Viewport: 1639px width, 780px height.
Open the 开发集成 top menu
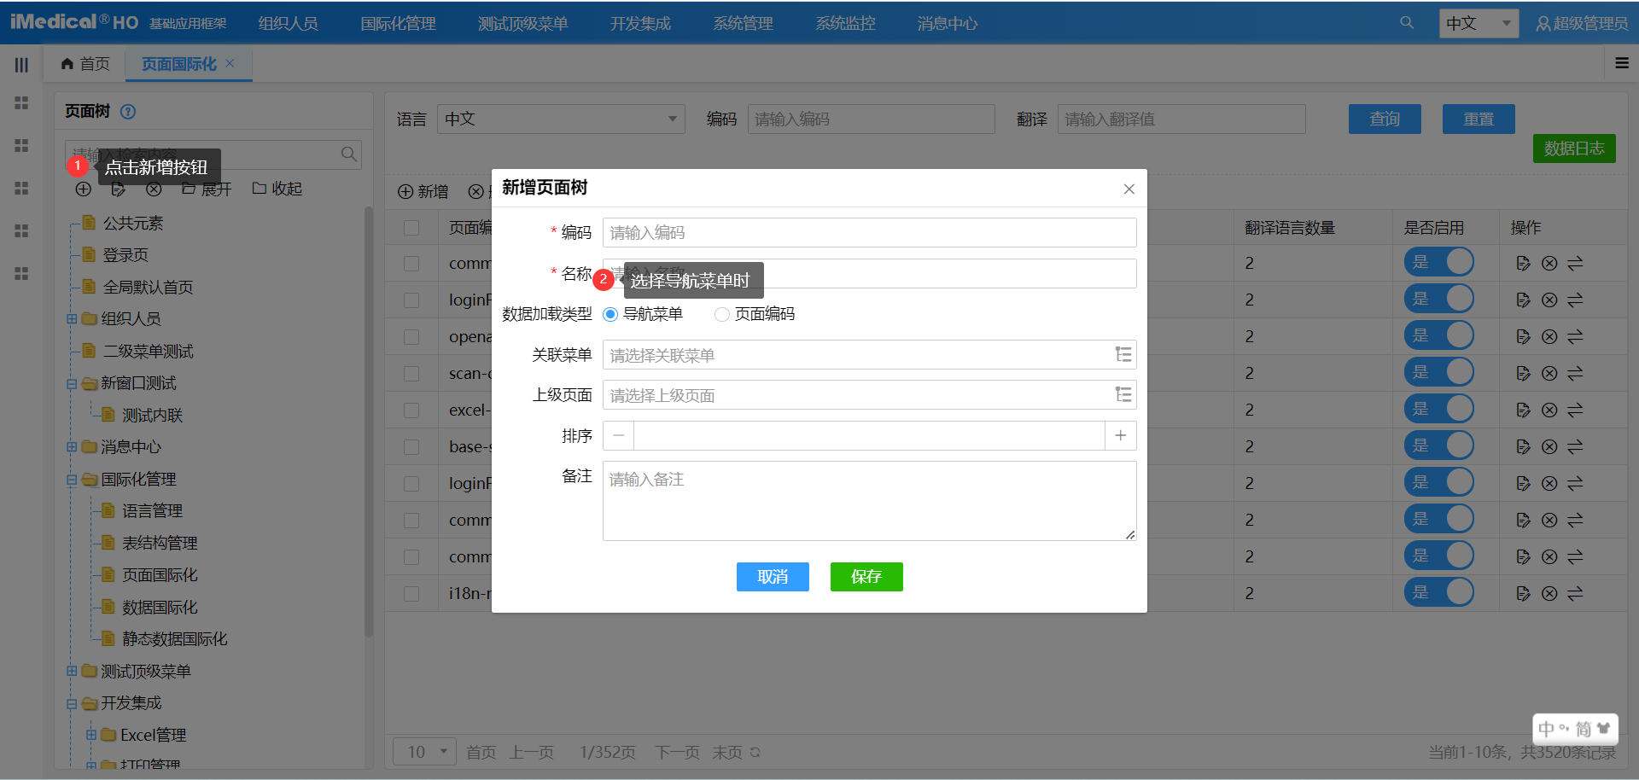tap(640, 24)
